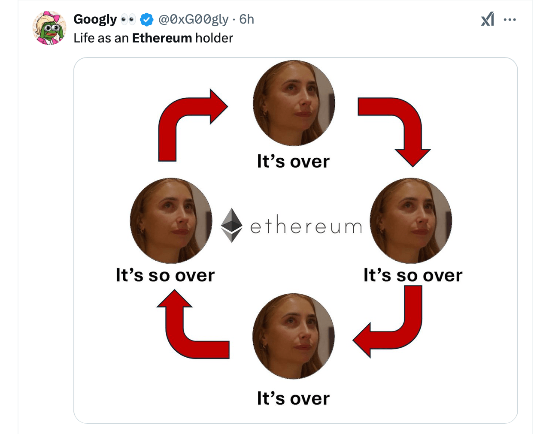
Task: Click the top woman's face in the cycle
Action: coord(294,103)
